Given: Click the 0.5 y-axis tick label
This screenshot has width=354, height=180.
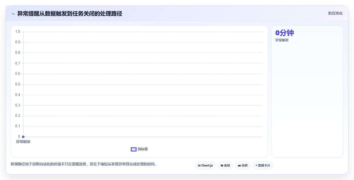Looking at the screenshot, I should (18, 84).
